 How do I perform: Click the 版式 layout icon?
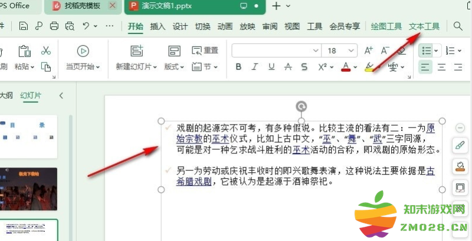(x=174, y=51)
